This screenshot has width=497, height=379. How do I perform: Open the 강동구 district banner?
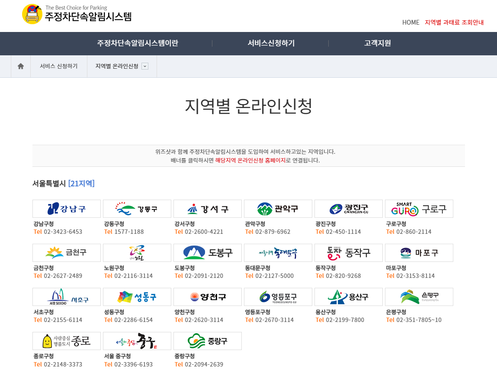tap(137, 209)
